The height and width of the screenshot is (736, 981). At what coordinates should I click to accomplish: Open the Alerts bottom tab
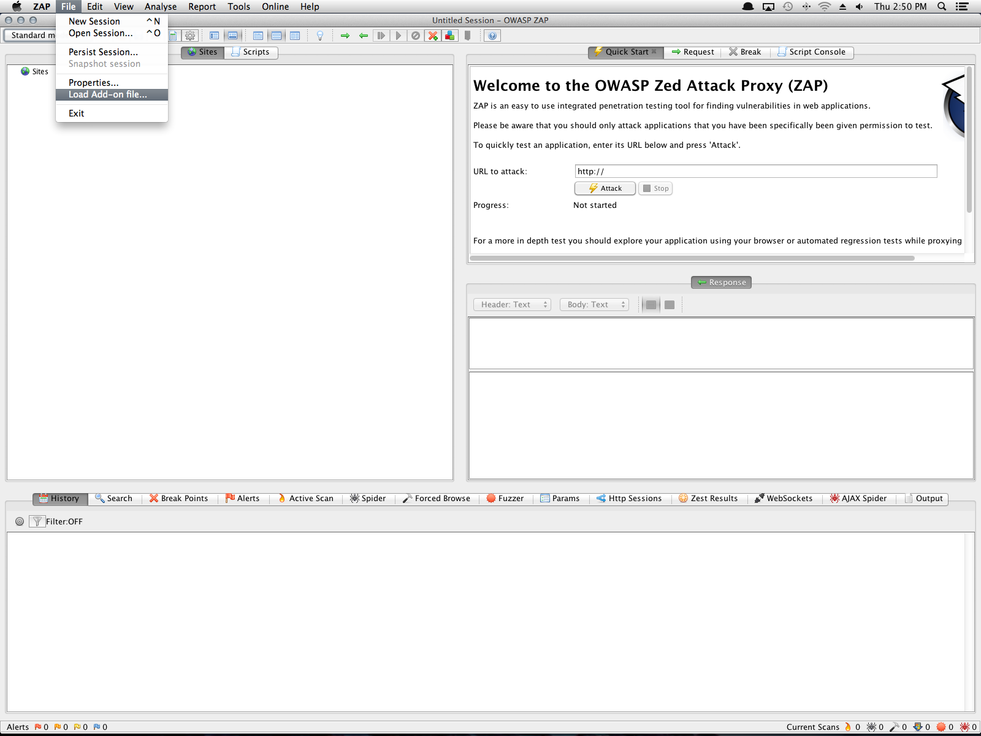pyautogui.click(x=243, y=499)
